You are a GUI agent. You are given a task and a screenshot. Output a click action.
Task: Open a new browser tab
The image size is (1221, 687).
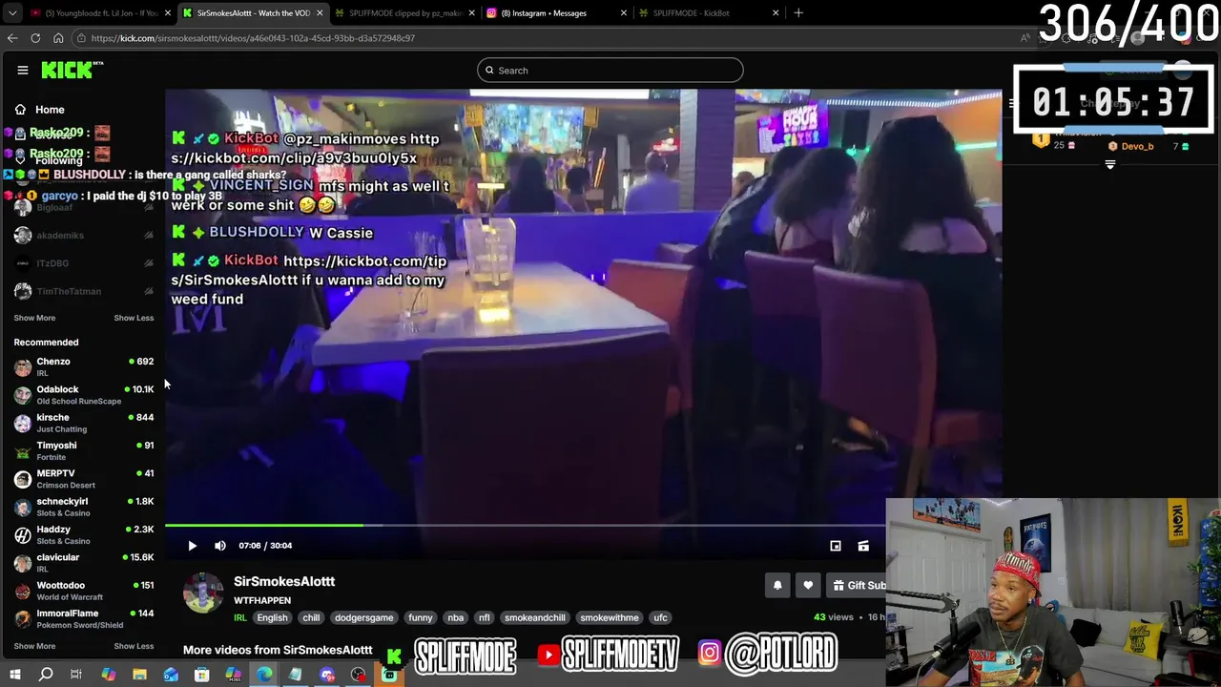[x=798, y=13]
